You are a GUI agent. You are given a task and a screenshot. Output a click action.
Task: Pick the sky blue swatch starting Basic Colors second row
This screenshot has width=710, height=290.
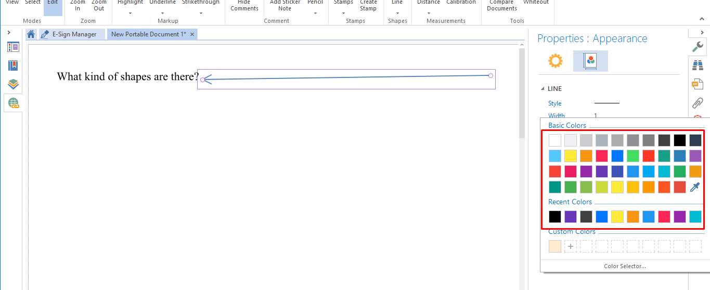tap(555, 156)
